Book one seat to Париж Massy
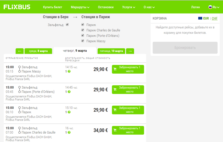The width and height of the screenshot is (223, 142). 128,69
